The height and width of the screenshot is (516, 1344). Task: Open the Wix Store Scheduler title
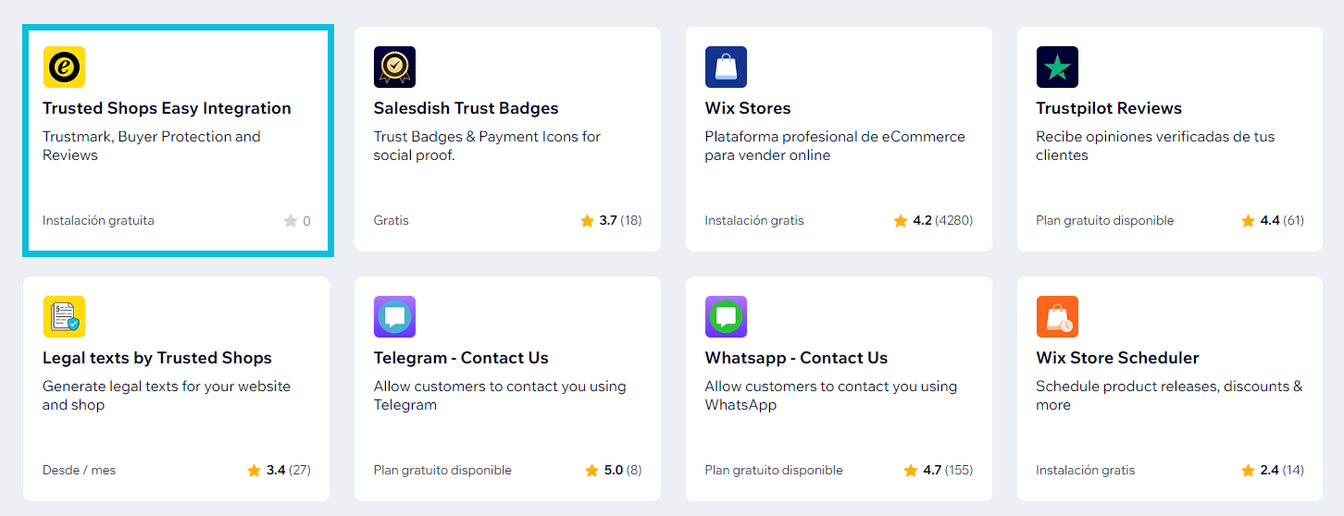click(1117, 358)
